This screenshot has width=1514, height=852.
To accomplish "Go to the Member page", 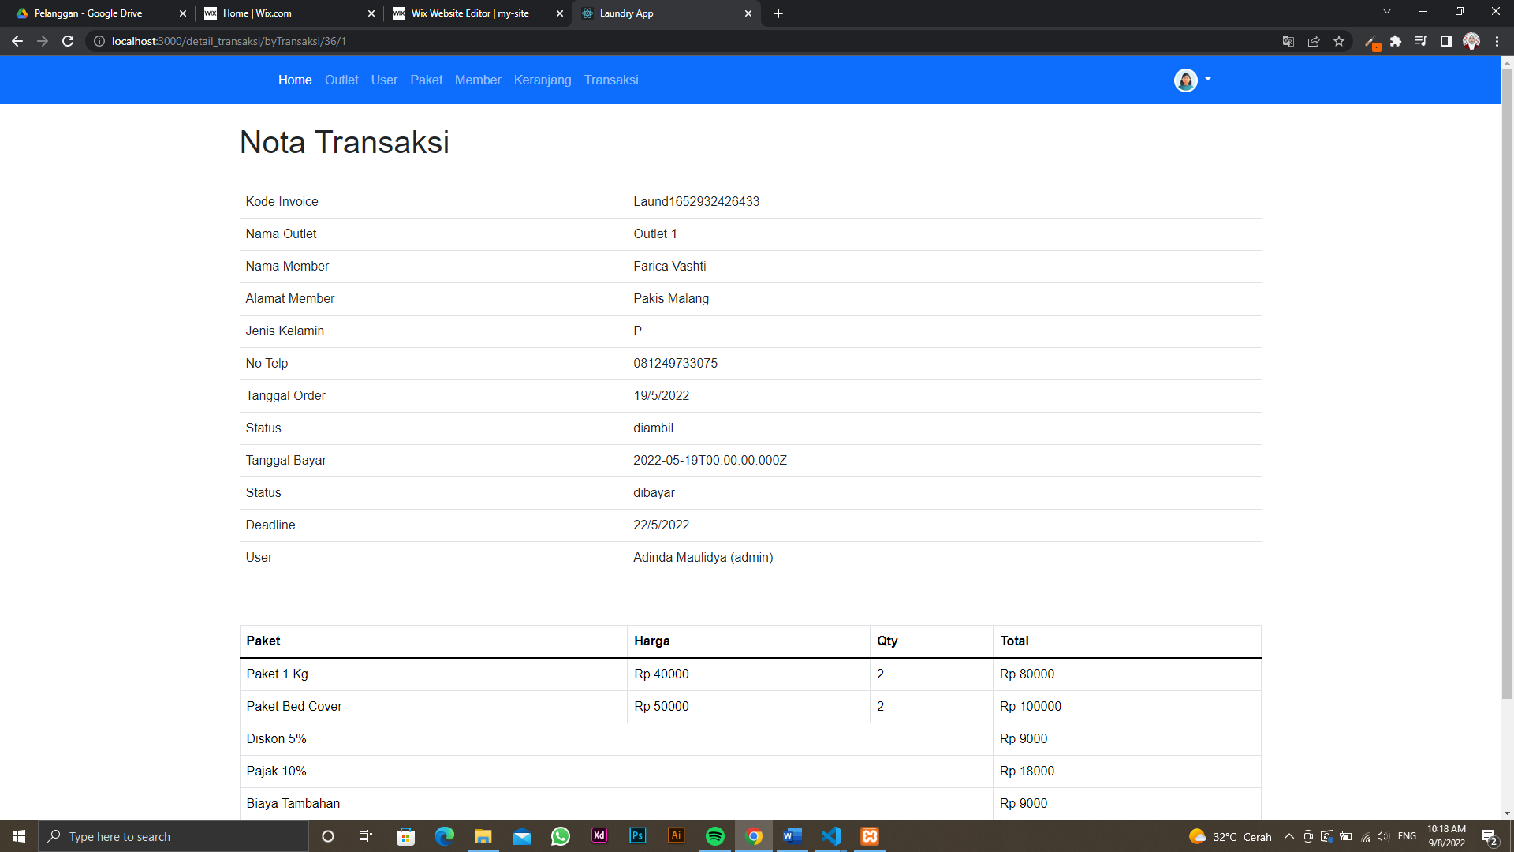I will tap(478, 80).
